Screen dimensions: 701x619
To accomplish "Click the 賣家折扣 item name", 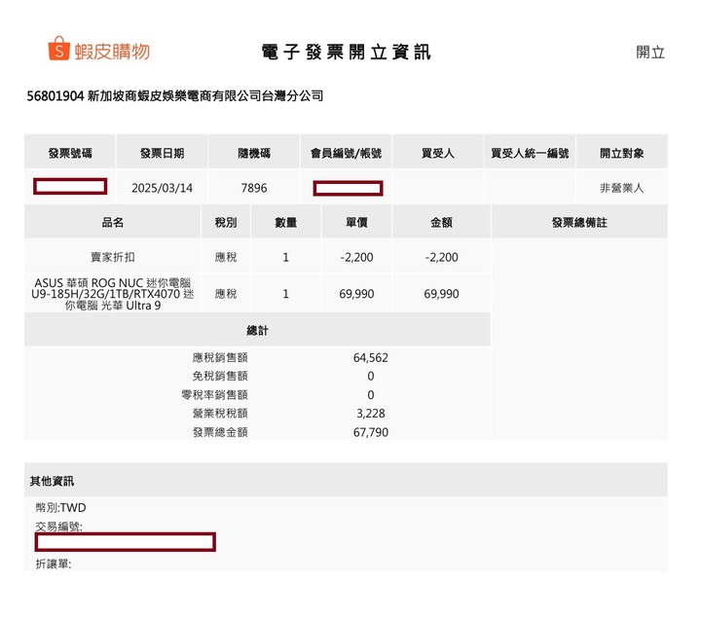I will (x=113, y=257).
